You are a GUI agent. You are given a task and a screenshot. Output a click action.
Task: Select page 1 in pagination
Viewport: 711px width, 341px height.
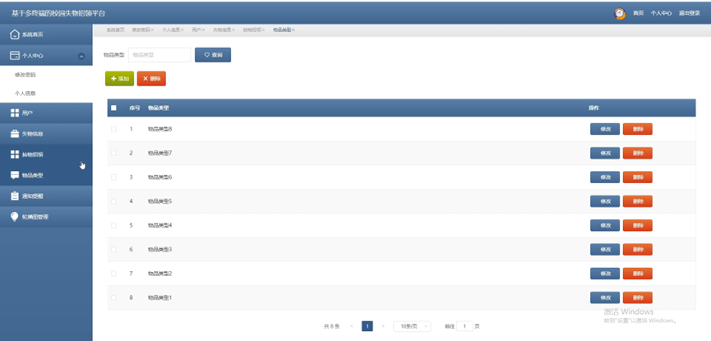(x=367, y=326)
